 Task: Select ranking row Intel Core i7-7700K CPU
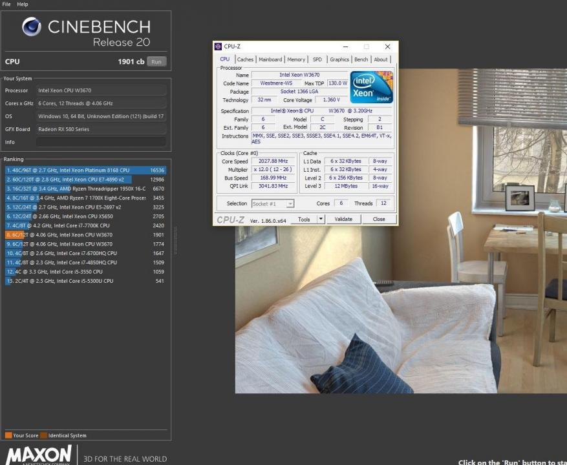85,225
